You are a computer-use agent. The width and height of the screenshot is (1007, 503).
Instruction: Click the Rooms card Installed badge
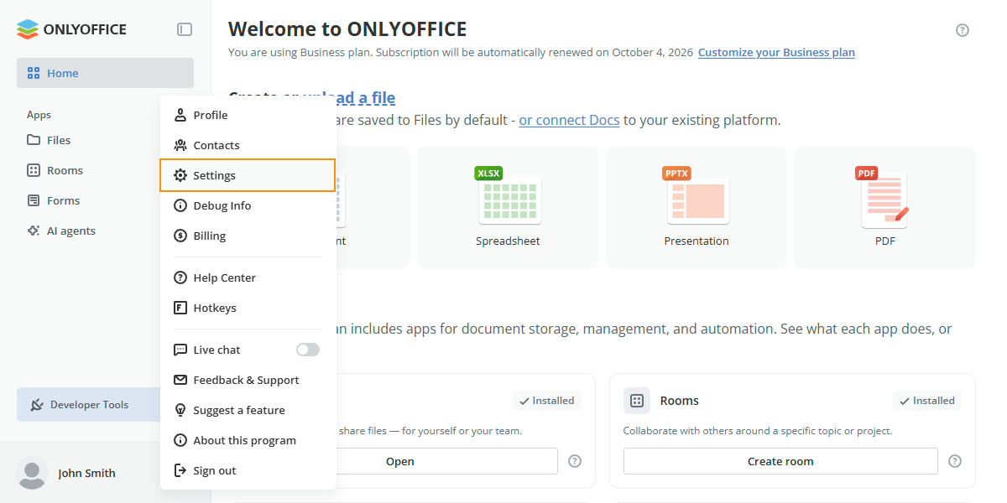pyautogui.click(x=926, y=401)
